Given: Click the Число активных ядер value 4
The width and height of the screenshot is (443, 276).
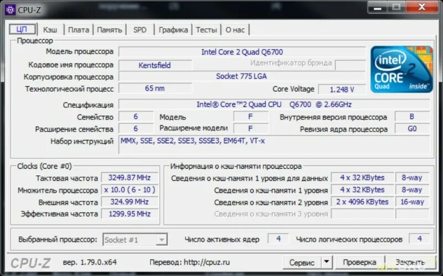Looking at the screenshot, I should pos(279,239).
